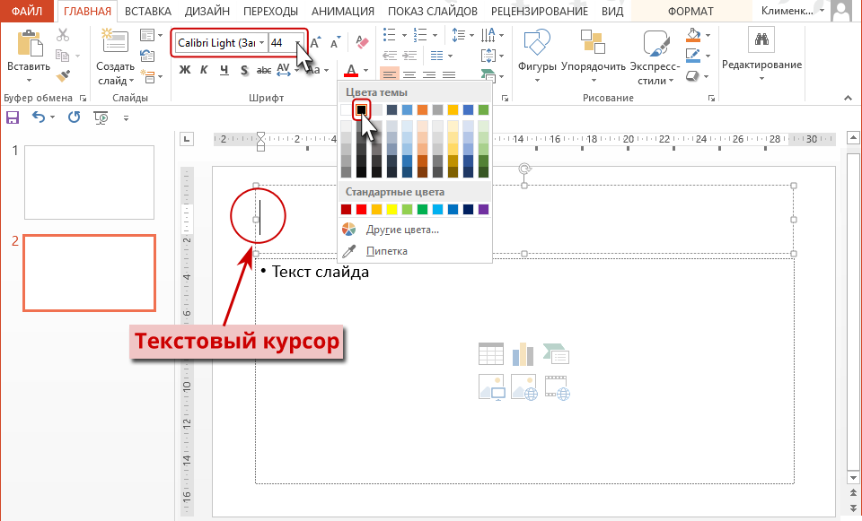Switch to the ПЕРЕХОДЫ tab
The width and height of the screenshot is (862, 521).
[x=270, y=11]
